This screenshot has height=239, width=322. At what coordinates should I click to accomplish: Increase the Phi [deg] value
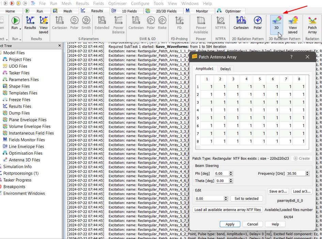(231, 172)
